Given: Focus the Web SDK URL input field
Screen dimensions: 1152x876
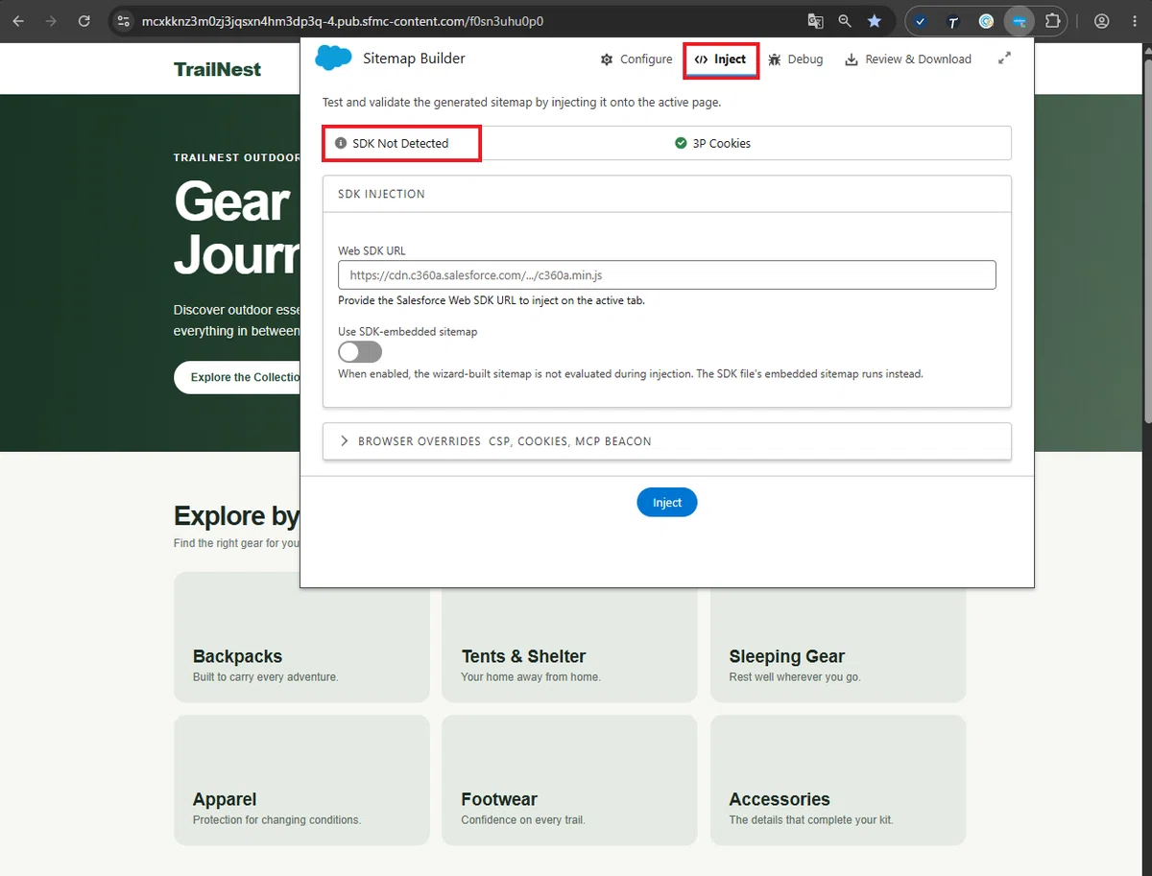Looking at the screenshot, I should [667, 275].
